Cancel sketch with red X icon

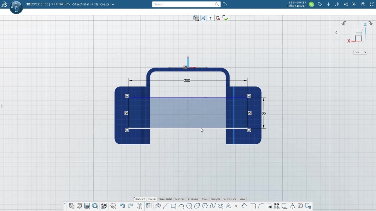[x=218, y=18]
